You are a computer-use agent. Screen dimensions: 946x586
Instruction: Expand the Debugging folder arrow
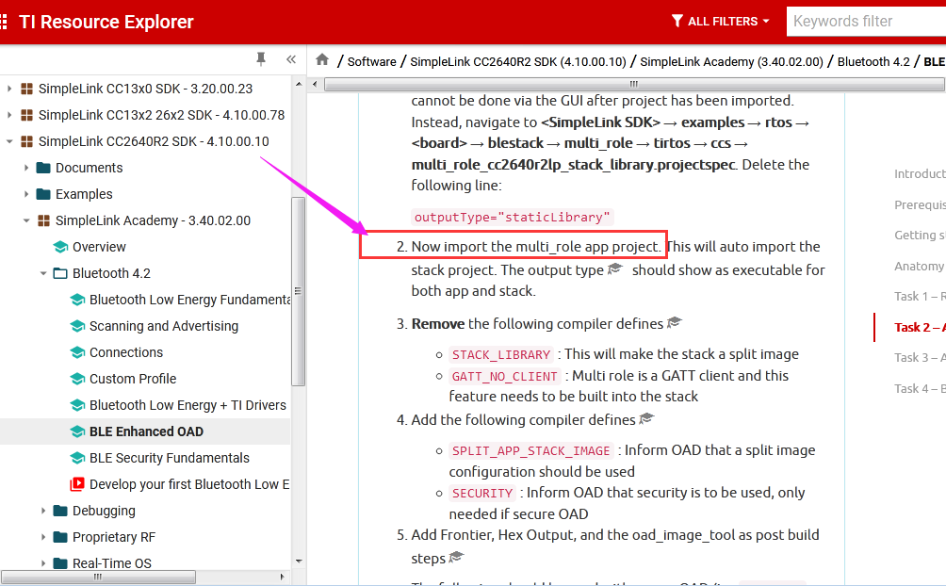(x=42, y=511)
